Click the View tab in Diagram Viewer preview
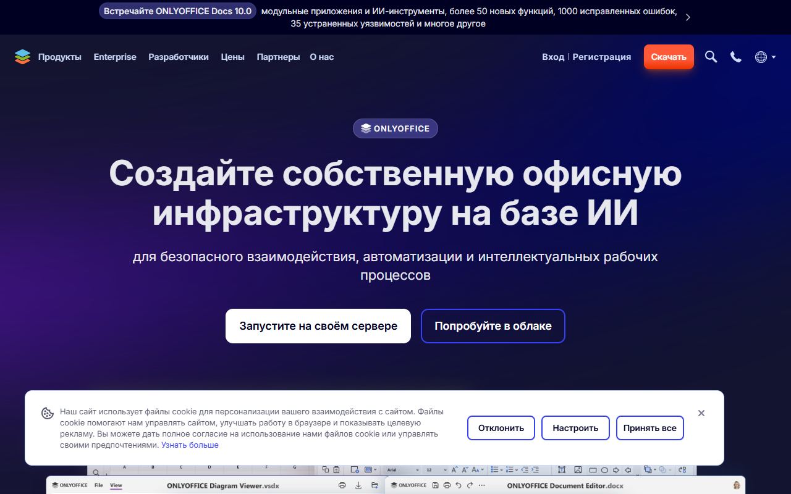791x494 pixels. 116,485
